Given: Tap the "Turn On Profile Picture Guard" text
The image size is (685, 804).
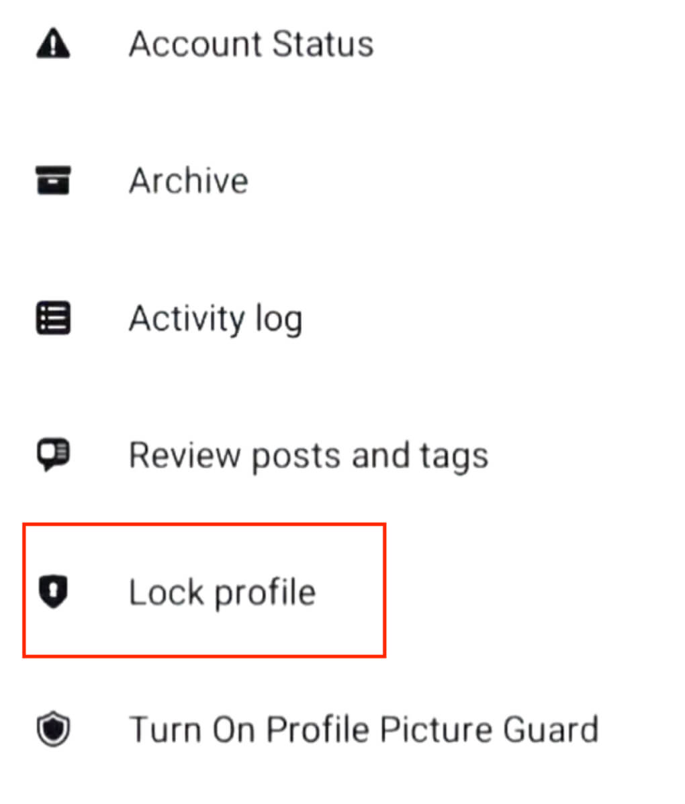Looking at the screenshot, I should coord(363,730).
